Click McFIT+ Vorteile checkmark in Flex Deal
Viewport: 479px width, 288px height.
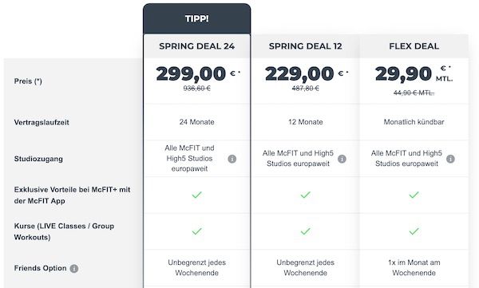pos(414,195)
